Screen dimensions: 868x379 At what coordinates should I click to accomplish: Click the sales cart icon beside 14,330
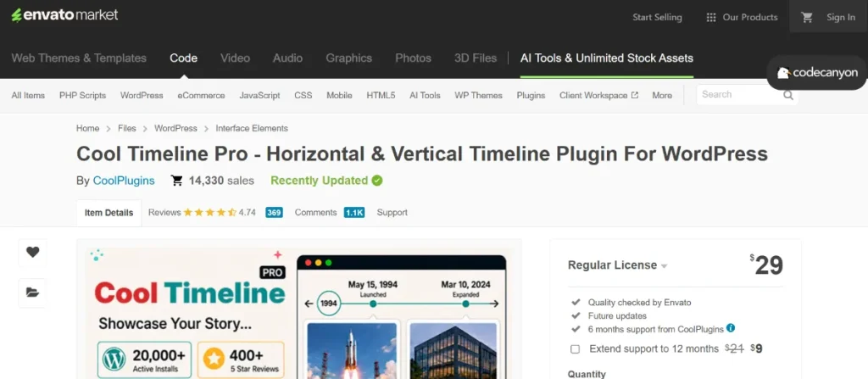coord(176,181)
